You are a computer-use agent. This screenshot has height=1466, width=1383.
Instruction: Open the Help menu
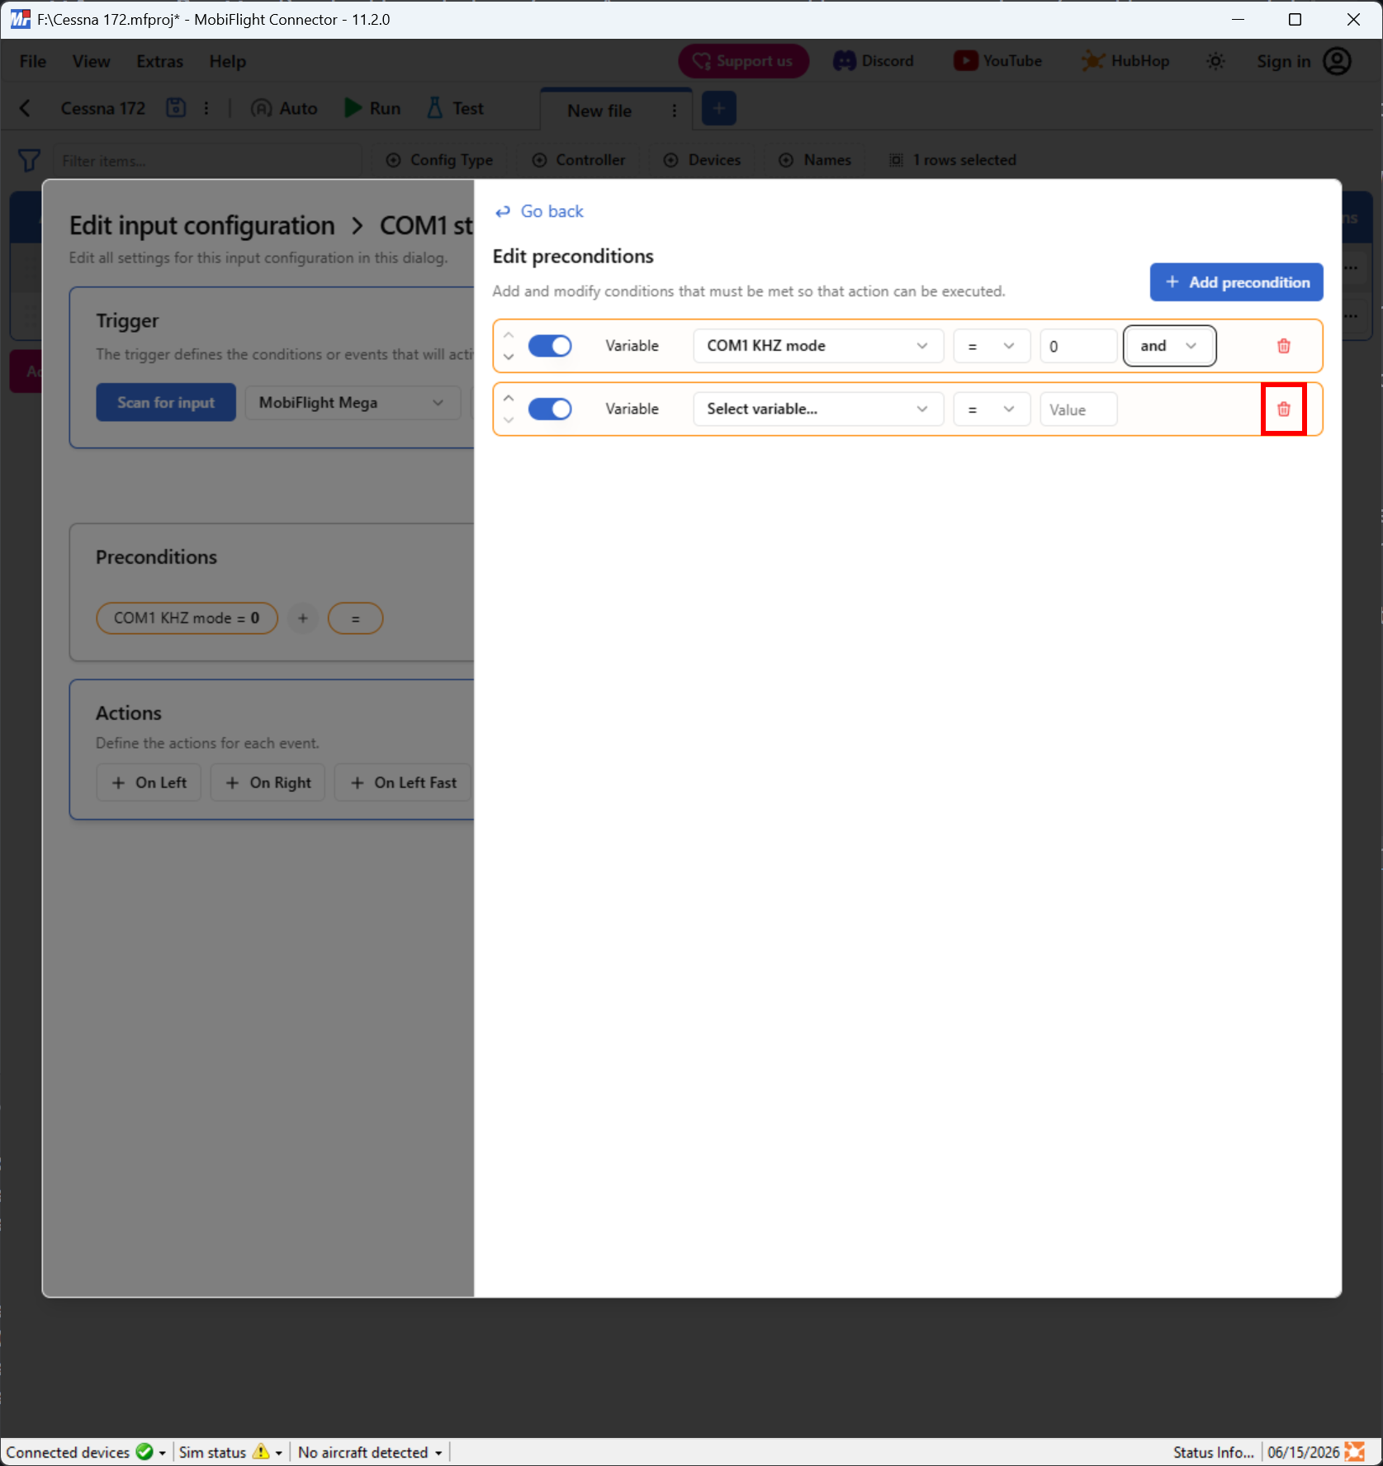[x=228, y=62]
